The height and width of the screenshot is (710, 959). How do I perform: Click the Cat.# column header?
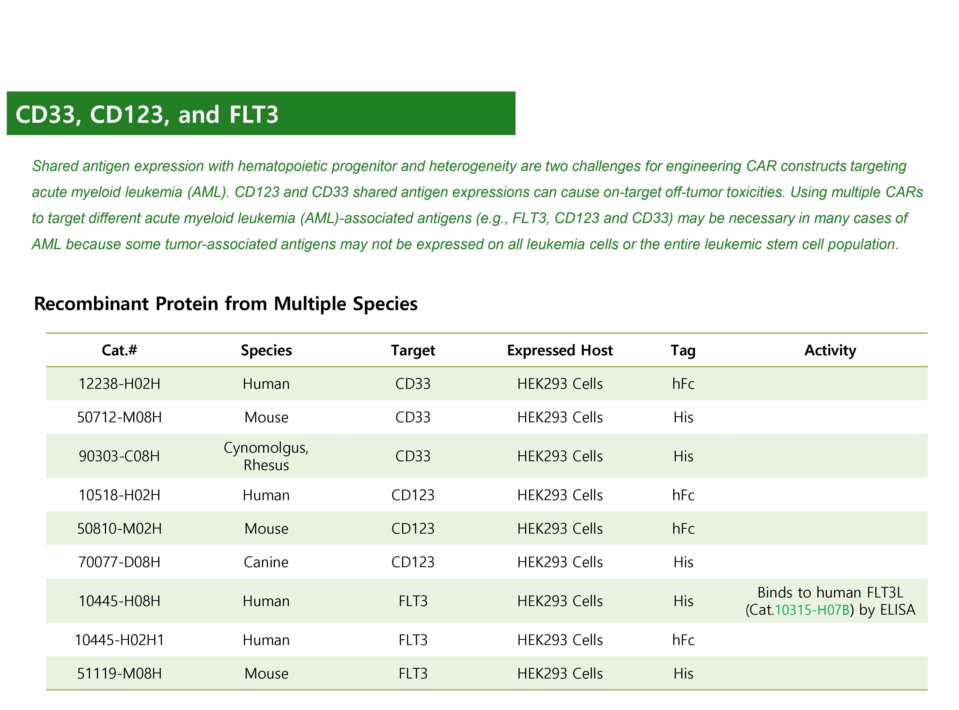click(x=119, y=350)
